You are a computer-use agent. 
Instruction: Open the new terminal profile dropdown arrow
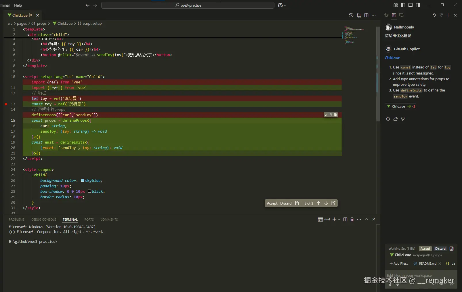point(339,220)
